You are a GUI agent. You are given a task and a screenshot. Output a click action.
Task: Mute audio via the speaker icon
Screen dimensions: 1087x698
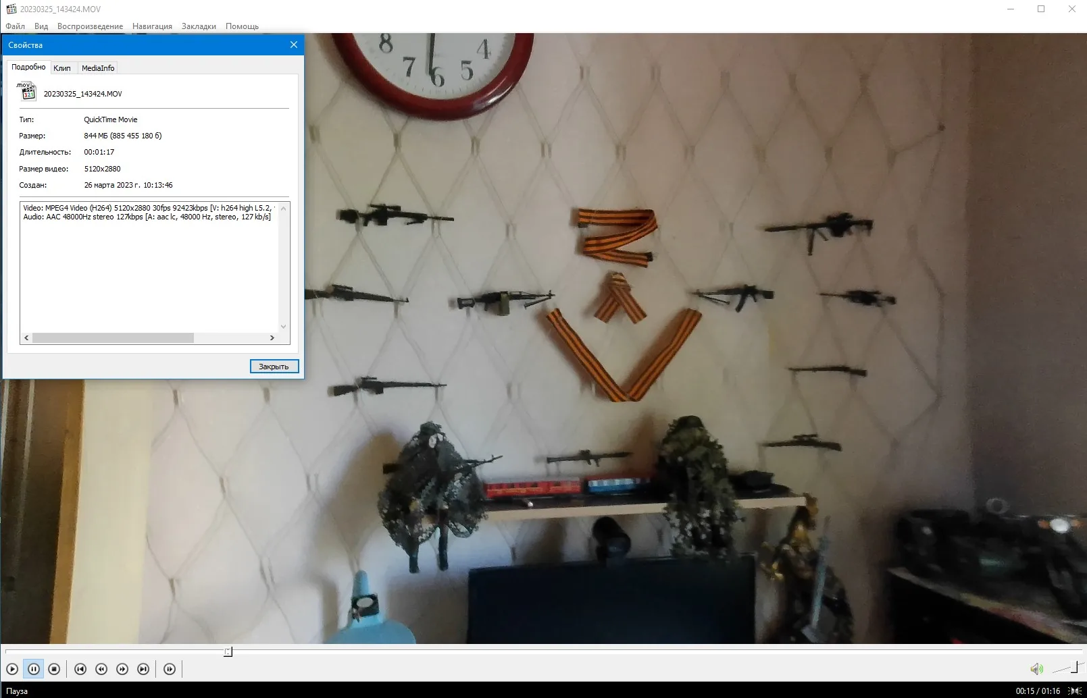point(1036,669)
